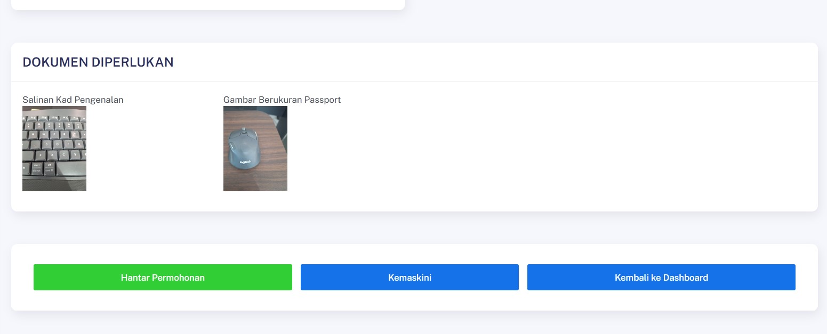The width and height of the screenshot is (827, 334).
Task: Click the Z key in keyboard photo
Action: tap(41, 155)
